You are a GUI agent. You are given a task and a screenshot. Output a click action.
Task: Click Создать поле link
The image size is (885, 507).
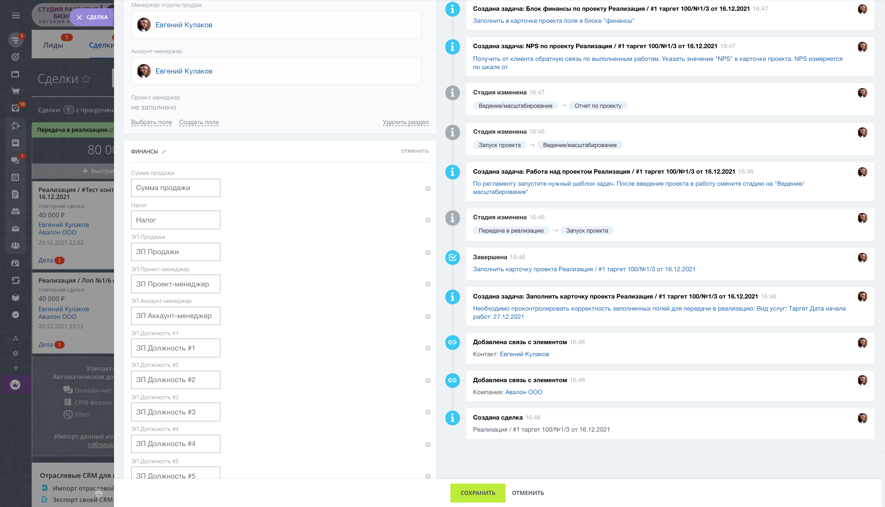pos(199,122)
